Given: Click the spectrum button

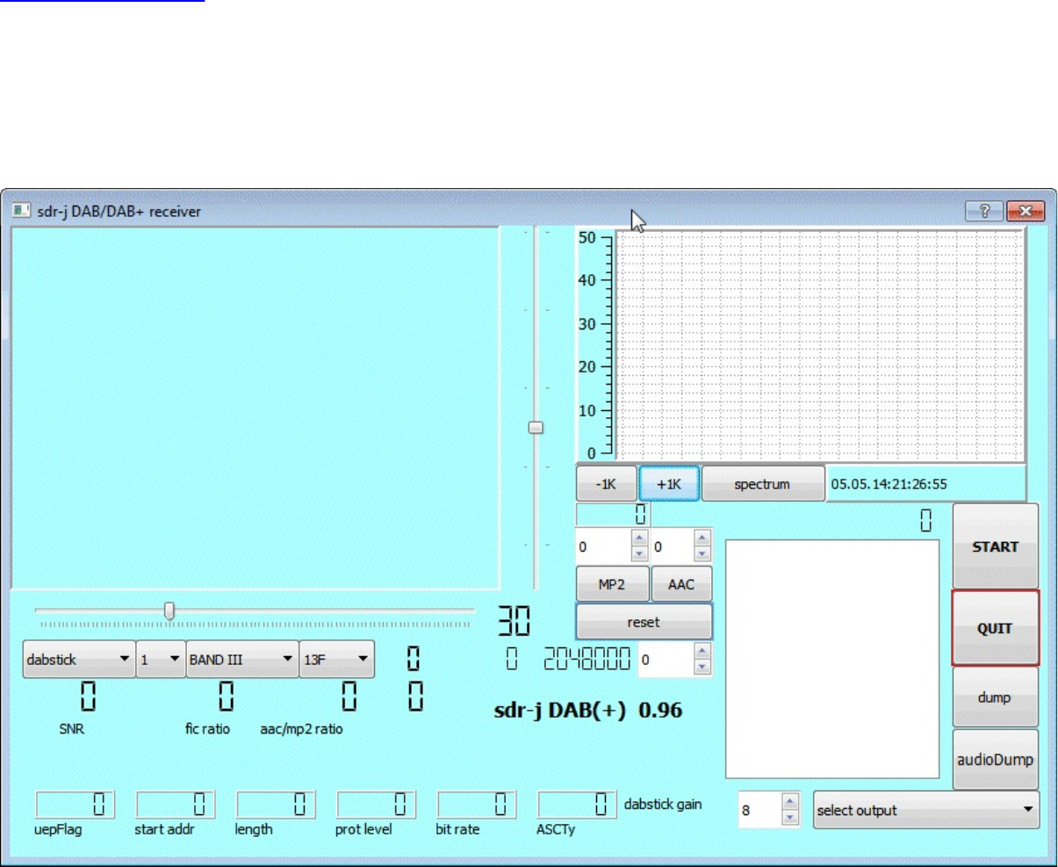Looking at the screenshot, I should (x=762, y=484).
